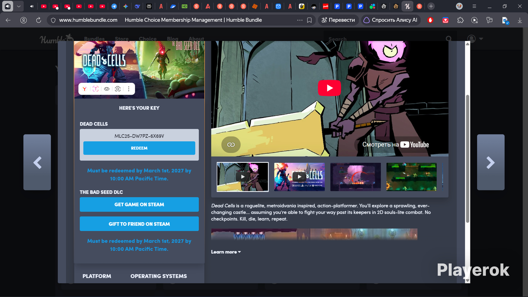
Task: Expand the tab strip dropdown chevron
Action: pyautogui.click(x=19, y=6)
